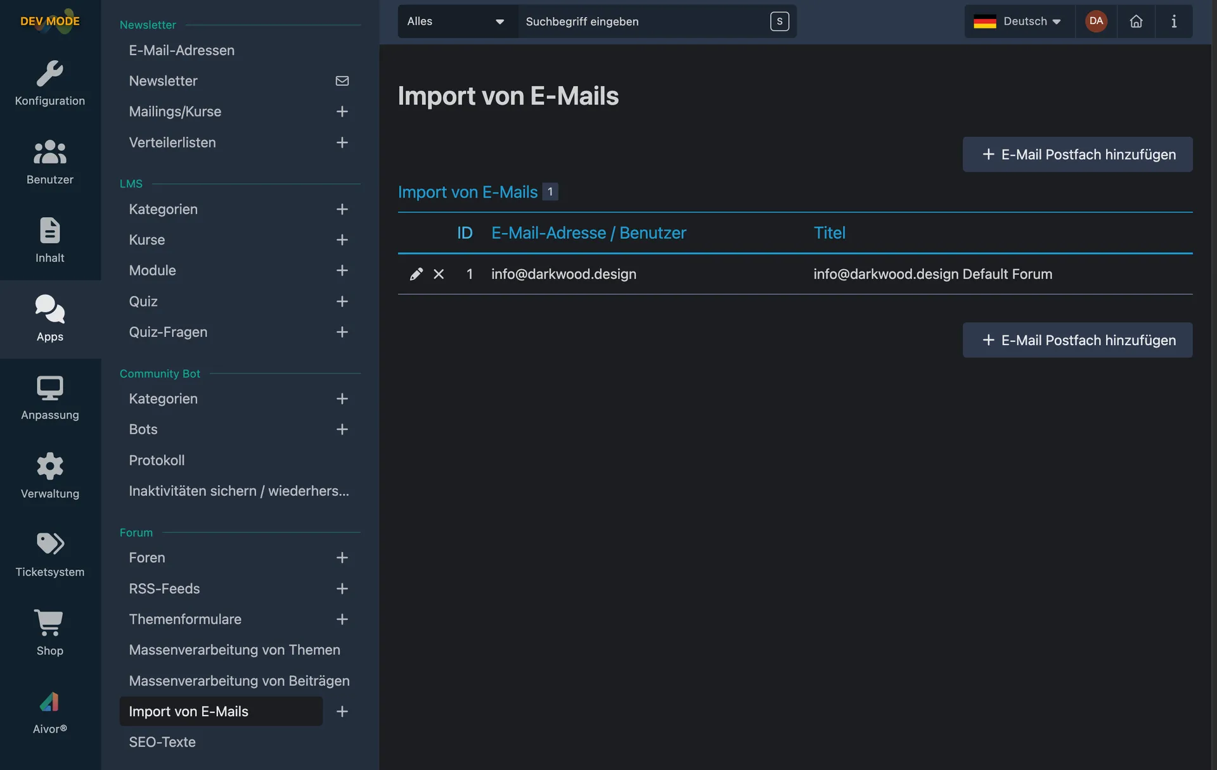The width and height of the screenshot is (1217, 770).
Task: Edit mailbox entry with pencil icon
Action: tap(416, 274)
